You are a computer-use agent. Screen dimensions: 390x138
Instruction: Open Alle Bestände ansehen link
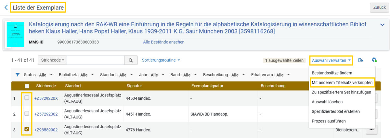tap(164, 42)
